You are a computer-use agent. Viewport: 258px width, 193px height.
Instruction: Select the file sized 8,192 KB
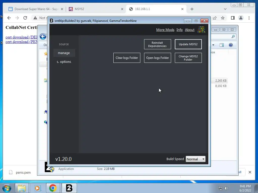coord(221,86)
